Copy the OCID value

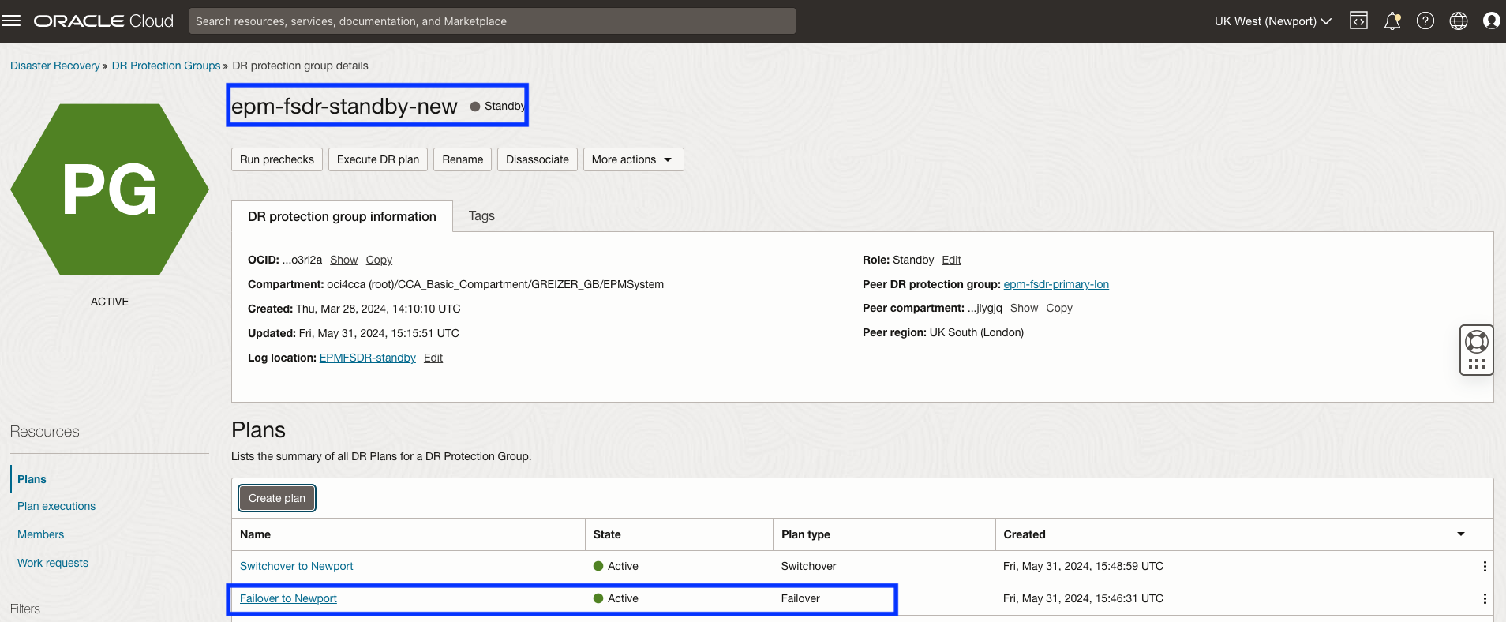coord(379,260)
